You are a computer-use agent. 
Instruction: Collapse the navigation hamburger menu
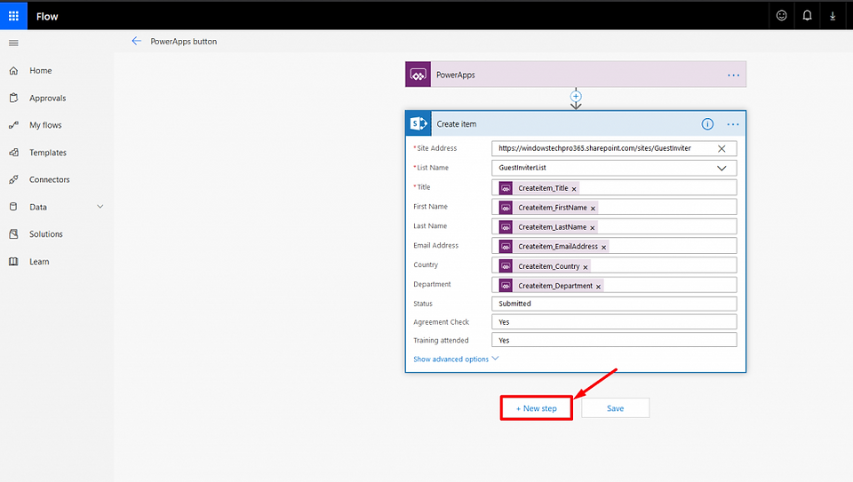tap(13, 43)
